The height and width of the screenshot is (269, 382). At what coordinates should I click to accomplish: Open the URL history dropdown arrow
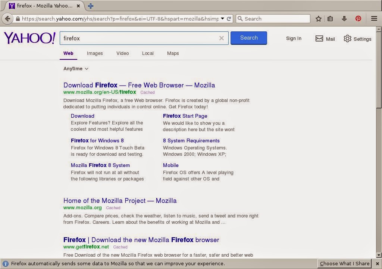click(222, 19)
